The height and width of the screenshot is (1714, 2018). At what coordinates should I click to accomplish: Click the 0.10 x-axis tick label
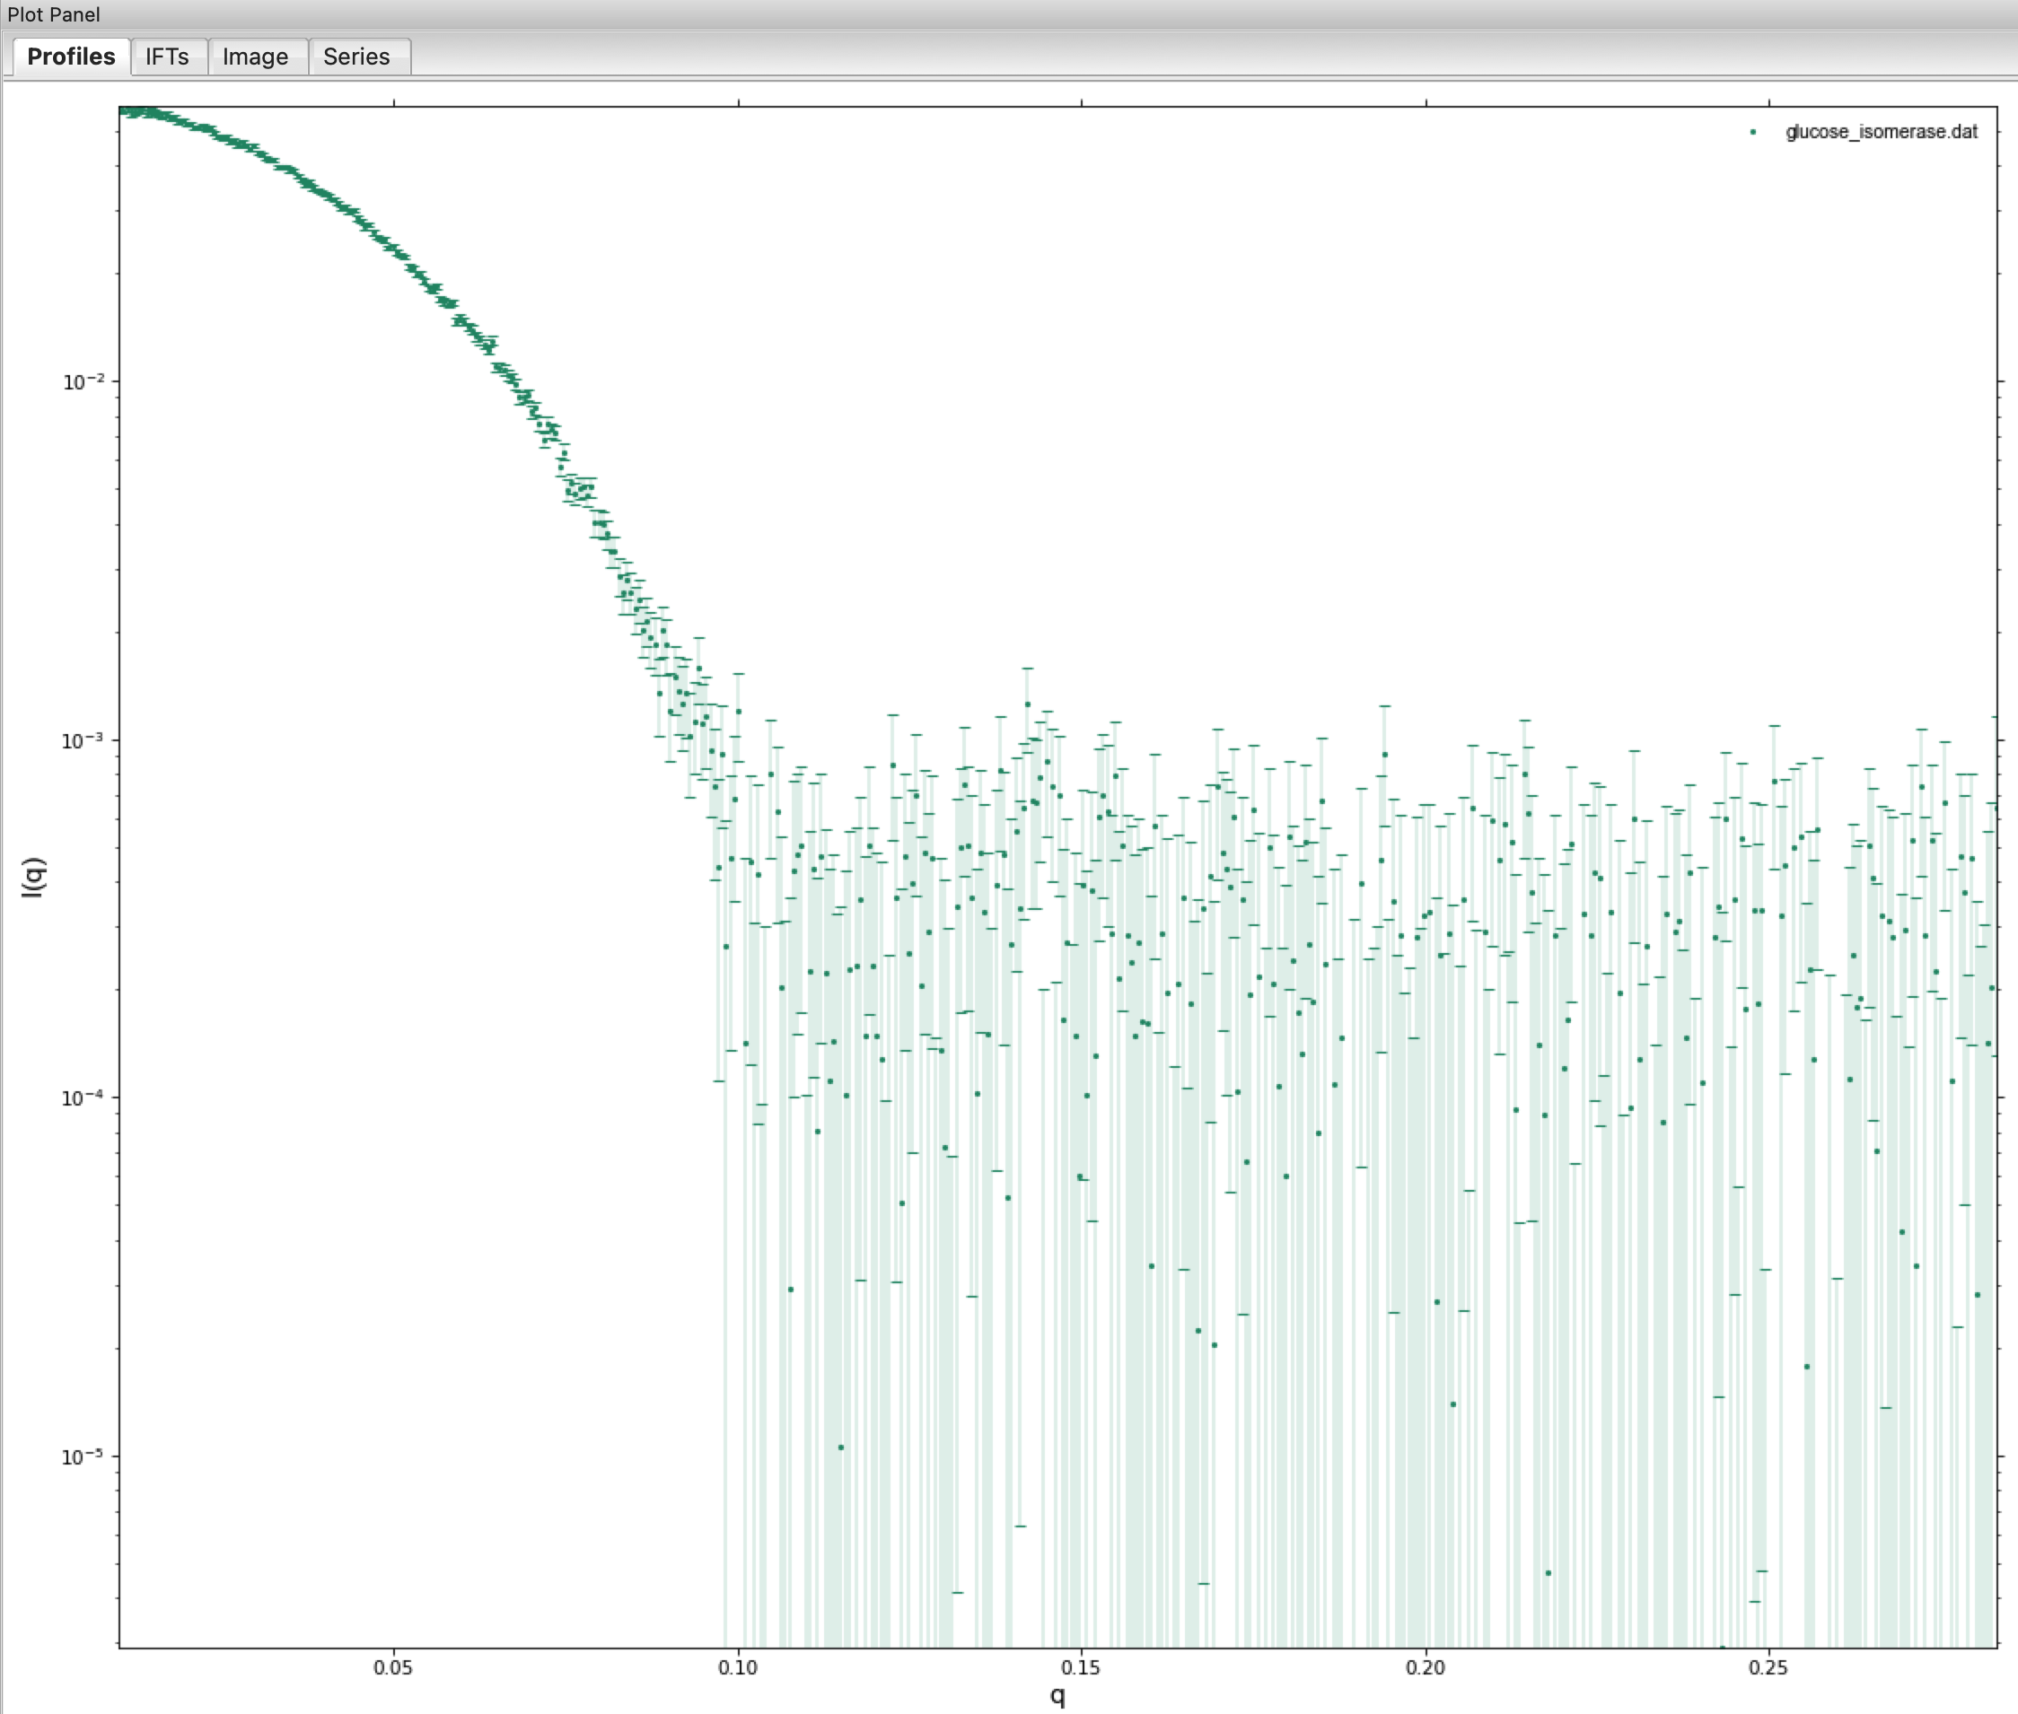point(738,1667)
